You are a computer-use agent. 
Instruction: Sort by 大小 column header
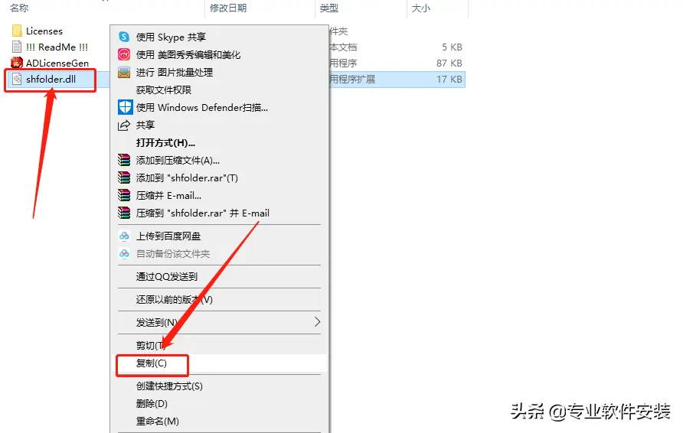[421, 8]
